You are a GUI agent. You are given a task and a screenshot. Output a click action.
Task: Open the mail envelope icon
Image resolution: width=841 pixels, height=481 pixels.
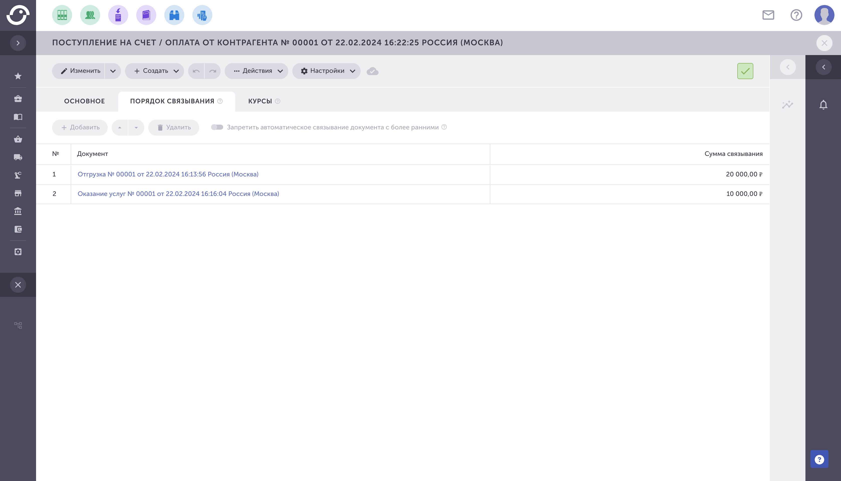768,15
